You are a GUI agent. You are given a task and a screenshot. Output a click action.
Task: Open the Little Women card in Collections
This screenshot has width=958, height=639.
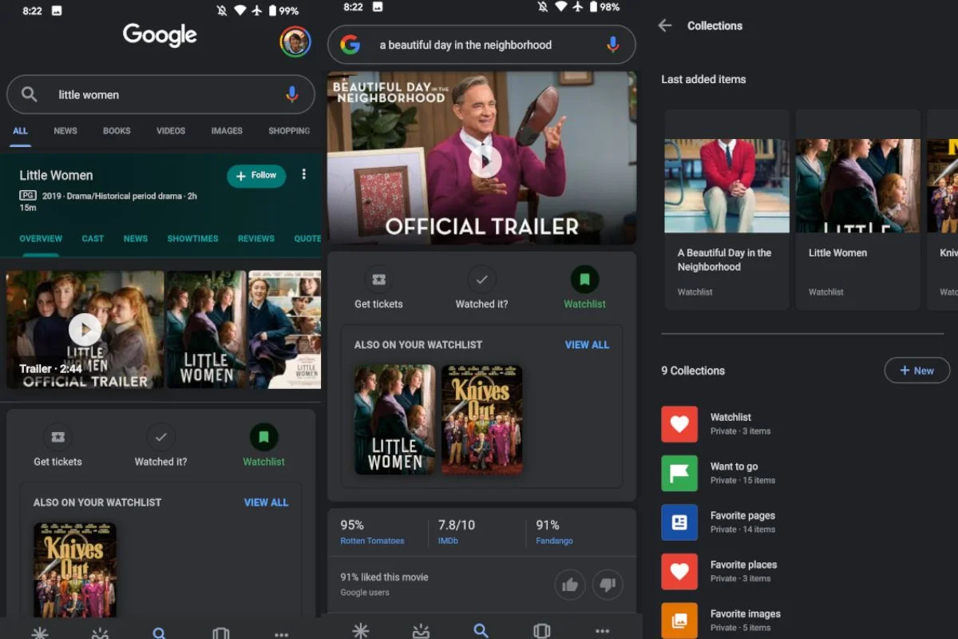click(x=857, y=209)
